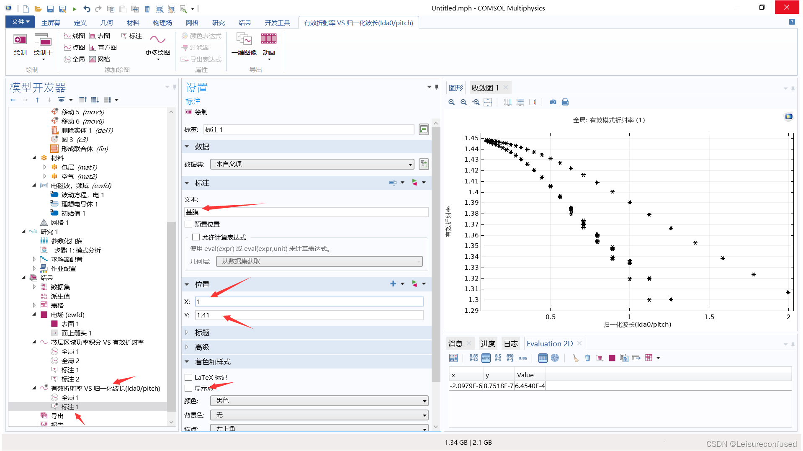Switch to the 收敛图 1 tab
Image resolution: width=803 pixels, height=451 pixels.
tap(485, 88)
